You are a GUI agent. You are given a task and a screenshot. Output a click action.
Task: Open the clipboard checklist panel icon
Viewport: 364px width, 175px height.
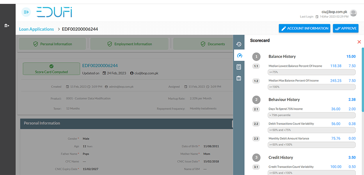[x=239, y=78]
